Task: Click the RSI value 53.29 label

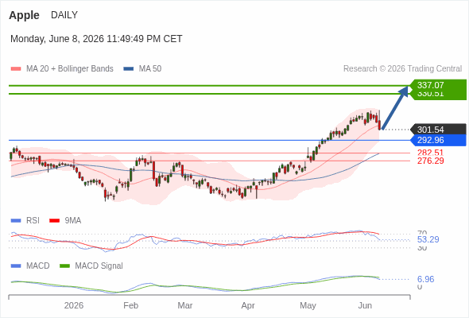Action: [428, 239]
